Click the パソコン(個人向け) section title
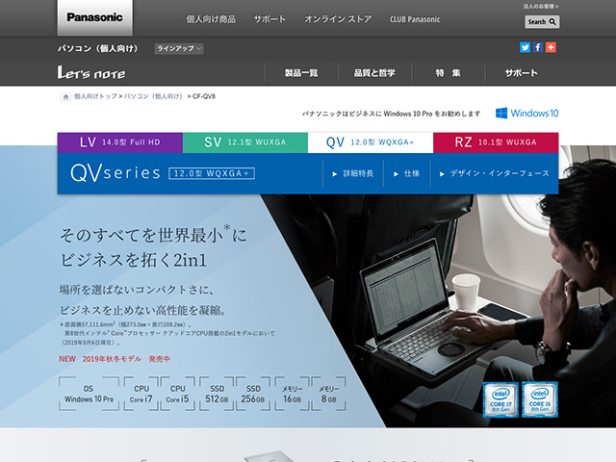This screenshot has height=462, width=616. 98,49
